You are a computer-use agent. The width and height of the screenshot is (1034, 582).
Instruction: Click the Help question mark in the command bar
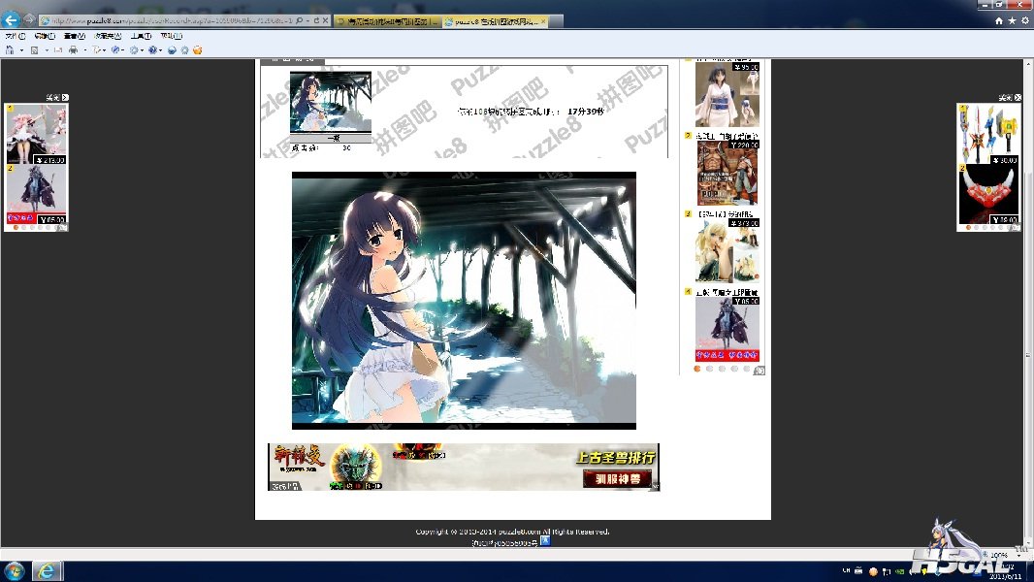click(153, 50)
